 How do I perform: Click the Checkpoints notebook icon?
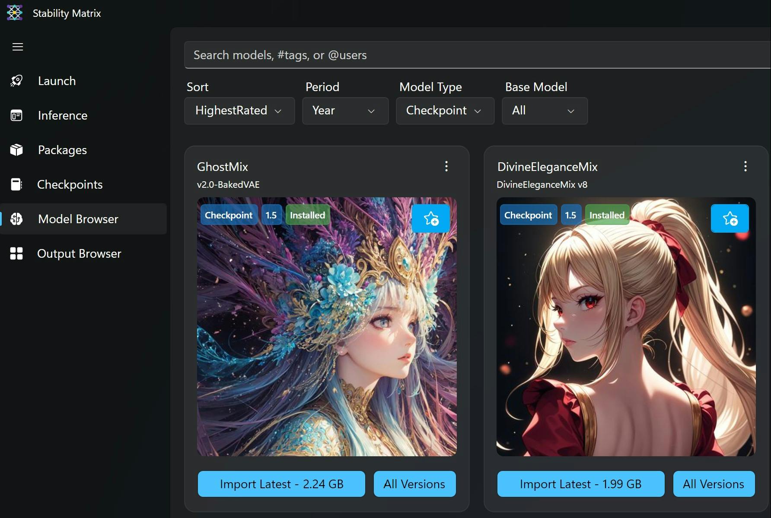(x=16, y=184)
